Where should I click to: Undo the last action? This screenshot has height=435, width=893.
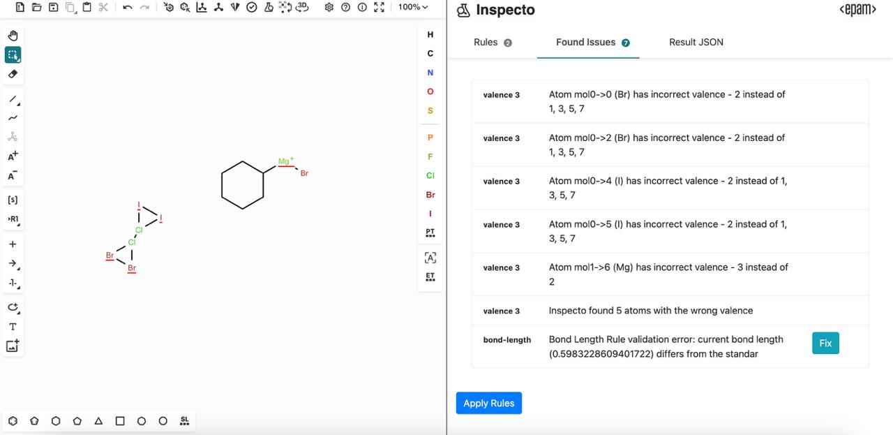click(x=127, y=7)
